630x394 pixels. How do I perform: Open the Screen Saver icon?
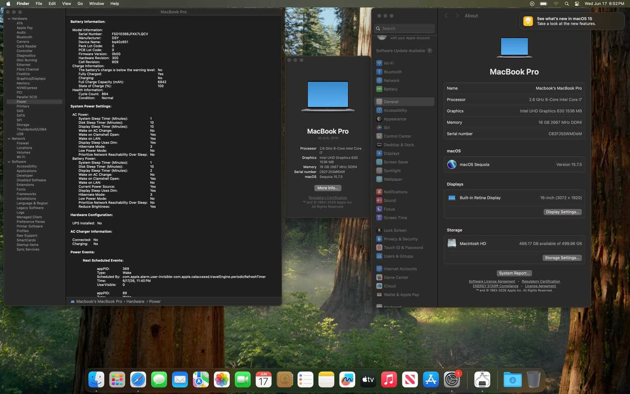[379, 162]
